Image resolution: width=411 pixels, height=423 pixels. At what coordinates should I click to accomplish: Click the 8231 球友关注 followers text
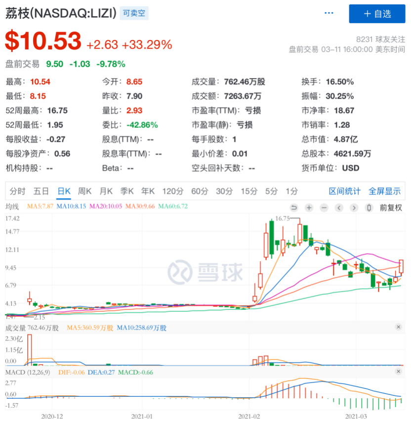380,40
